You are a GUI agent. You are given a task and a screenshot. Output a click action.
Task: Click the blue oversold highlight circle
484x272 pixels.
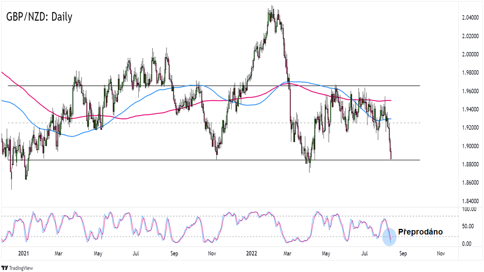389,237
